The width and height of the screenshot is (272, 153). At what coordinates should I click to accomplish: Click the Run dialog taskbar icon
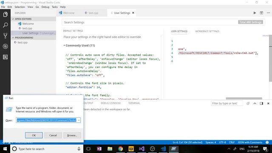click(174, 149)
